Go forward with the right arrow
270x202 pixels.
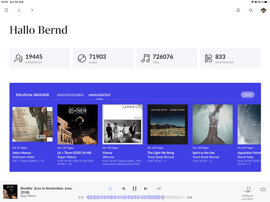(x=32, y=10)
